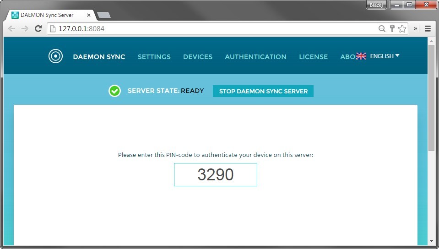Viewport: 439px width, 249px height.
Task: Open the Chrome hamburger menu
Action: (428, 28)
